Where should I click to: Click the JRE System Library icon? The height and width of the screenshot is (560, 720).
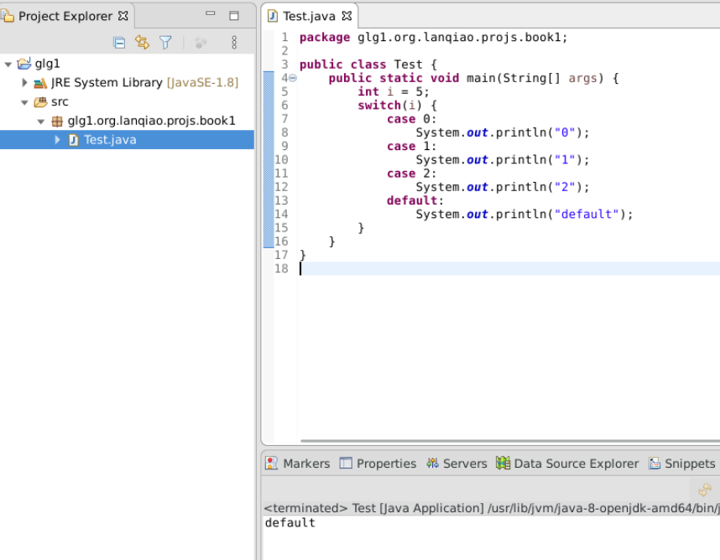40,83
